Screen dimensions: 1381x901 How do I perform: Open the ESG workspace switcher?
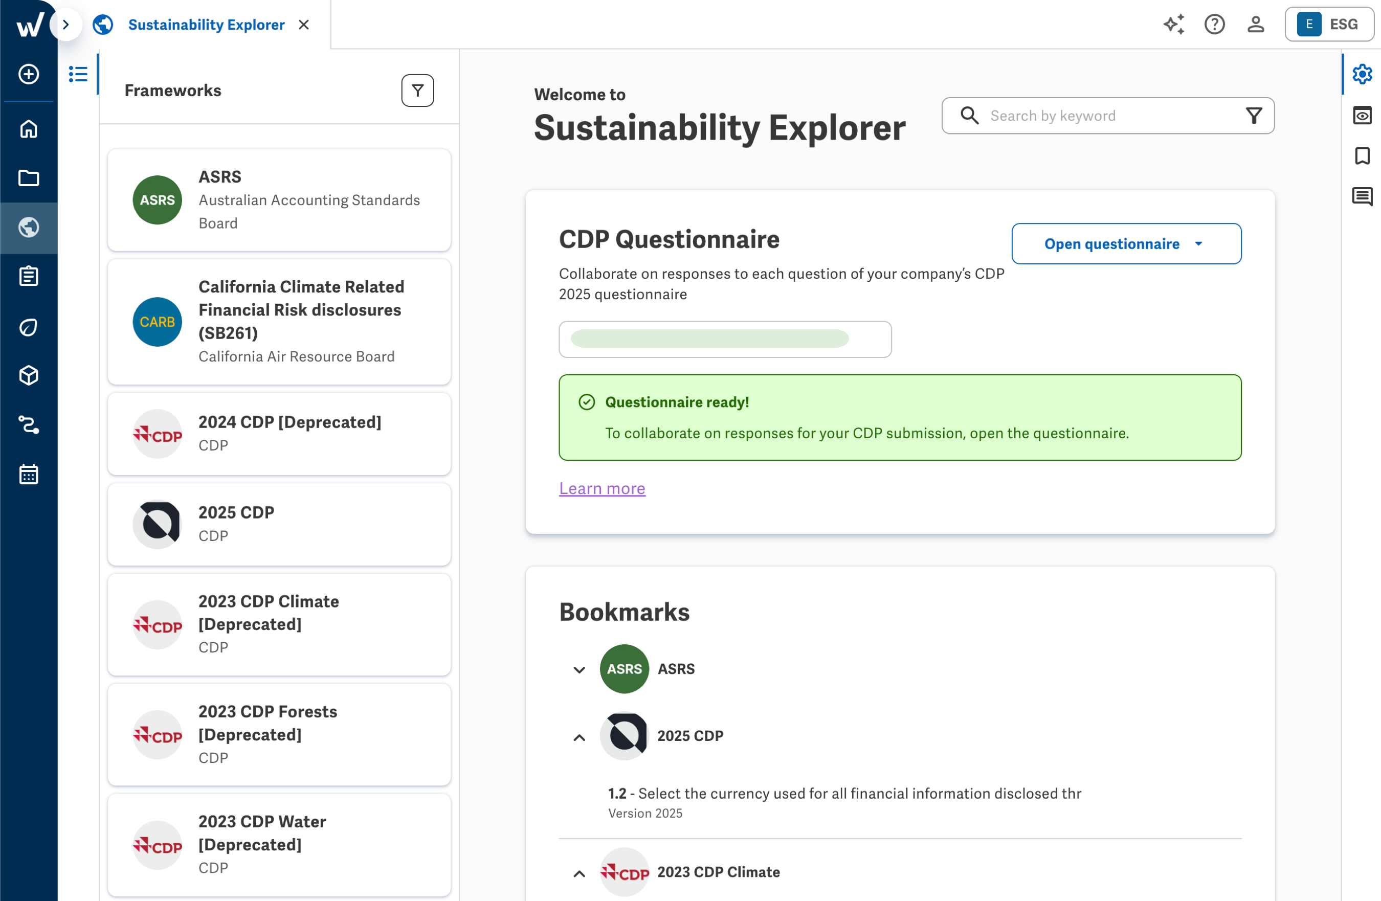point(1329,25)
